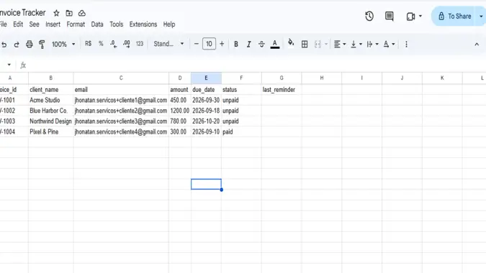Undo the last action

point(4,45)
